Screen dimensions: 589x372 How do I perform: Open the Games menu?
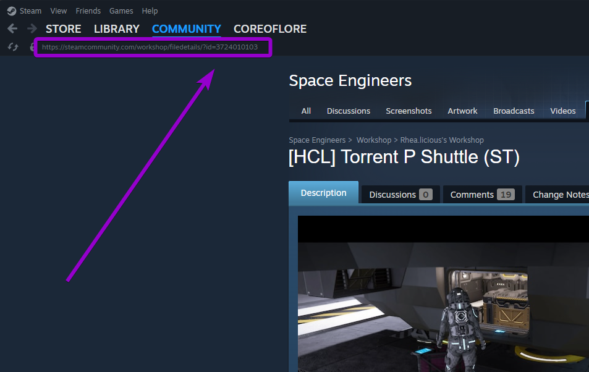tap(121, 11)
